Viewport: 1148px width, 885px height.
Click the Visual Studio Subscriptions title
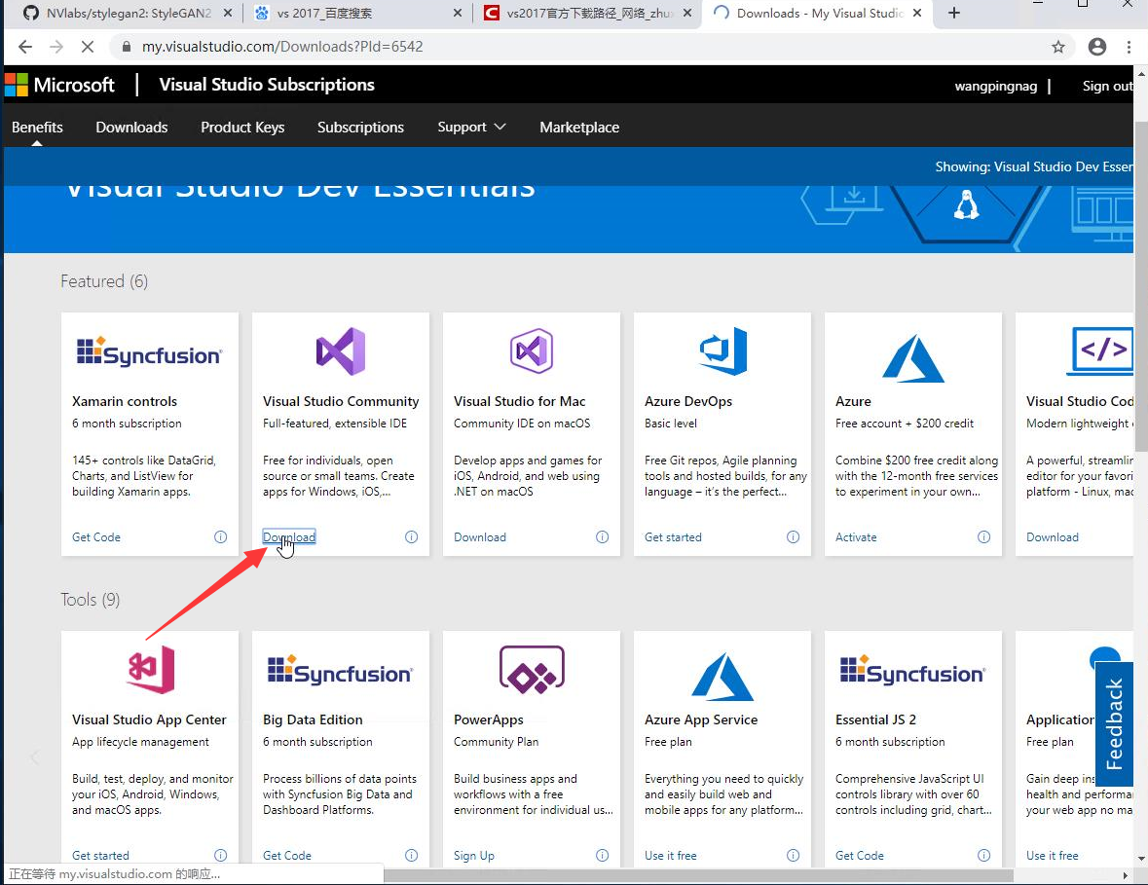click(x=267, y=85)
